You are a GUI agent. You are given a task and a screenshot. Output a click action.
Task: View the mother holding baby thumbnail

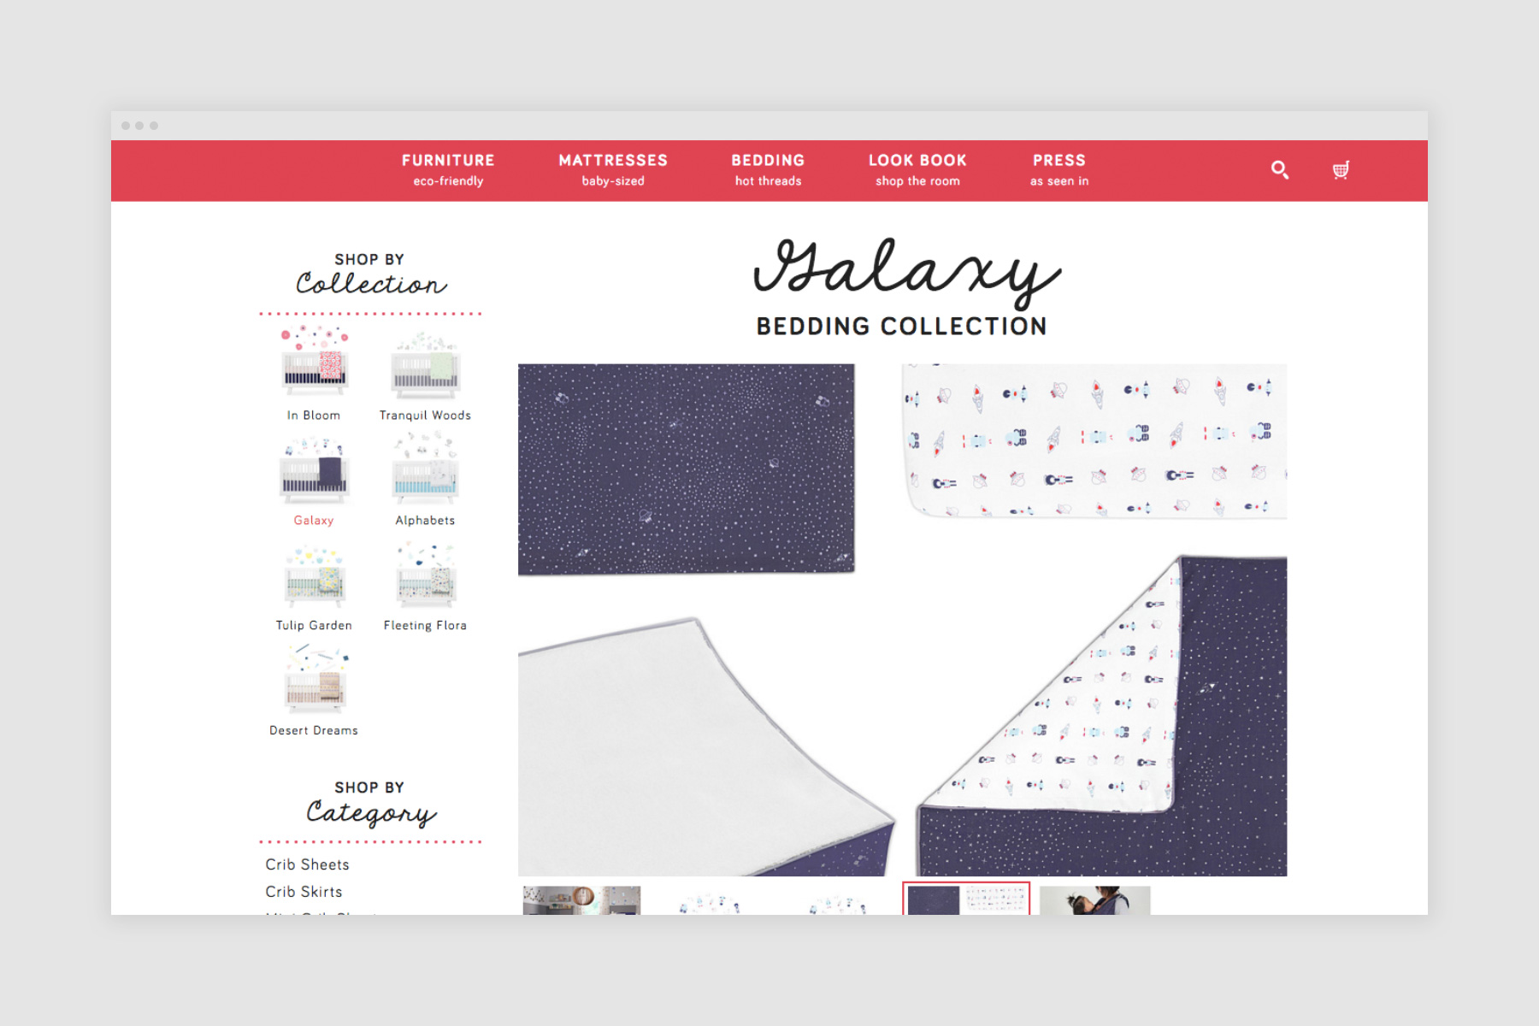1095,900
